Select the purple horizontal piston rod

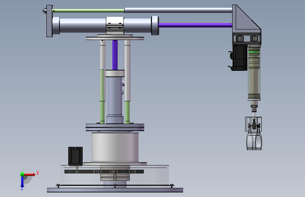pos(195,25)
